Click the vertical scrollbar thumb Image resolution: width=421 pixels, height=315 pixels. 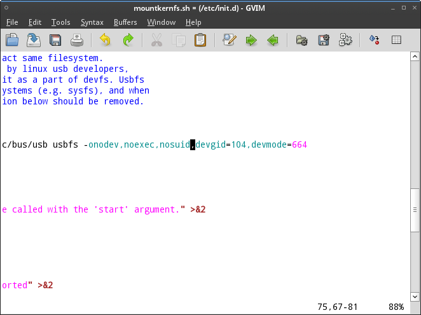(415, 210)
